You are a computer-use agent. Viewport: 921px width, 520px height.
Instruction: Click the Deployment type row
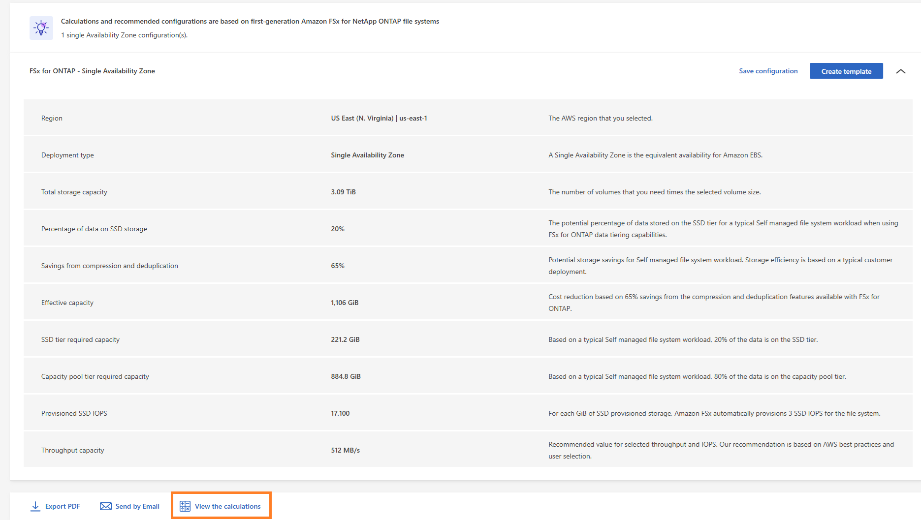[x=67, y=154]
